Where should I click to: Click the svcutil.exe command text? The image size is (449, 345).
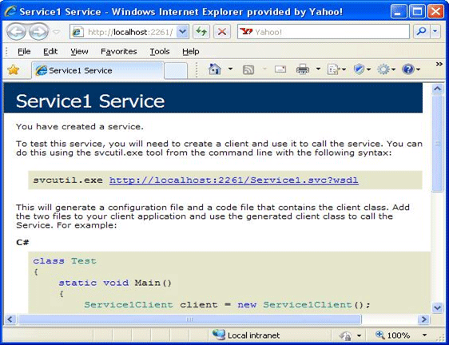68,180
